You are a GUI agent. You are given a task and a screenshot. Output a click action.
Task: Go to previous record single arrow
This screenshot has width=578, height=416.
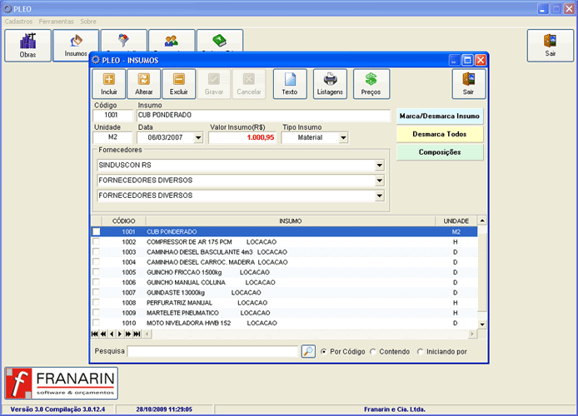coord(112,334)
